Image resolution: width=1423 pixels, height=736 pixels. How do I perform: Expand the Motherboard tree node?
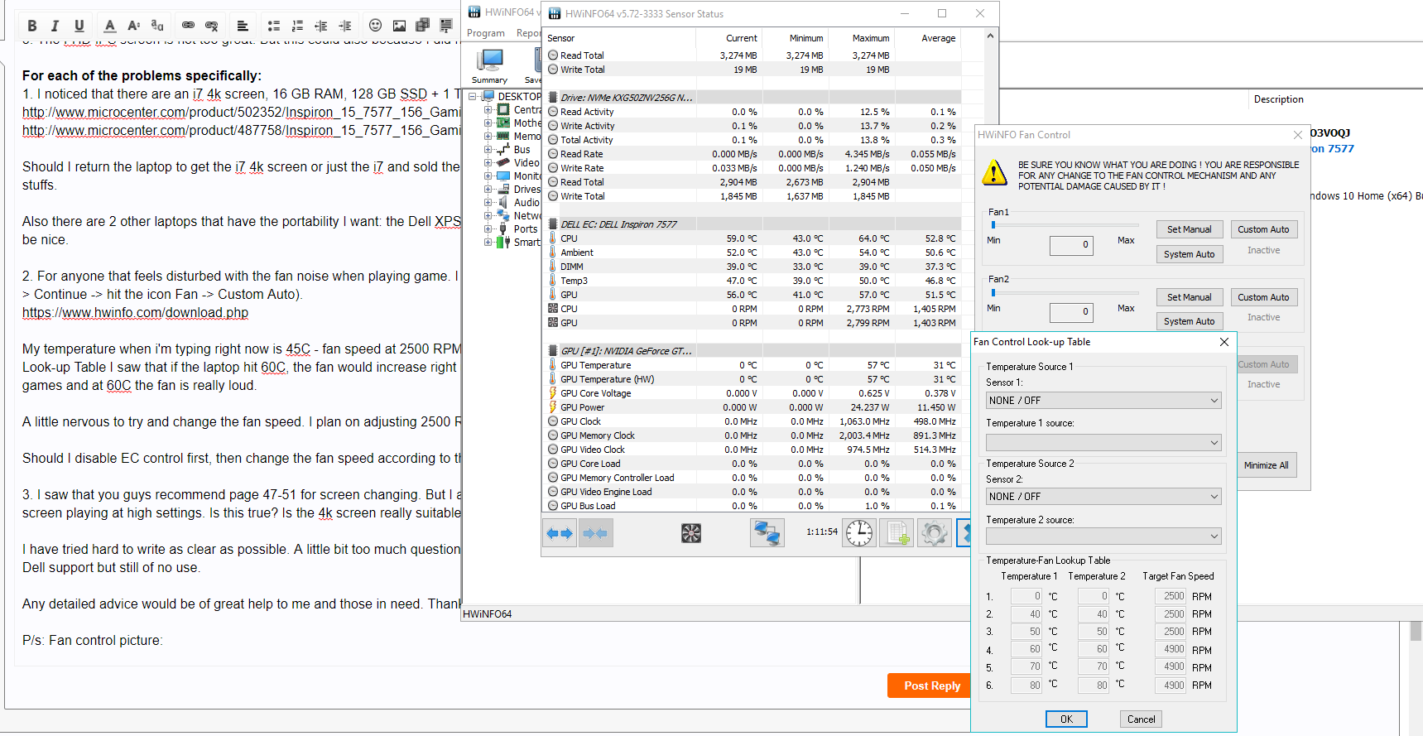coord(488,123)
